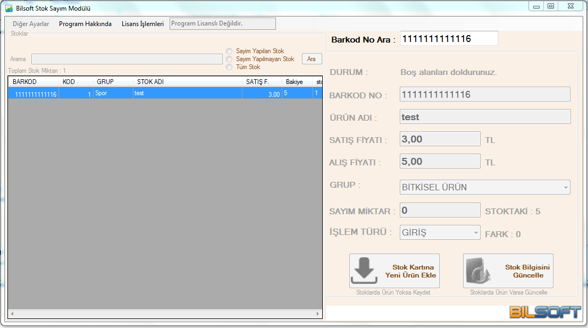
Task: Select Tüm Stok radio option
Action: tap(229, 67)
